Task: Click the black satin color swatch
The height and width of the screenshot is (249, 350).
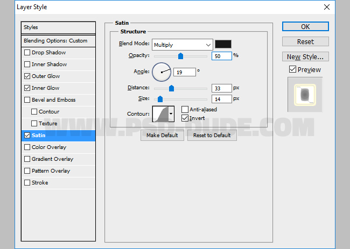Action: click(223, 45)
